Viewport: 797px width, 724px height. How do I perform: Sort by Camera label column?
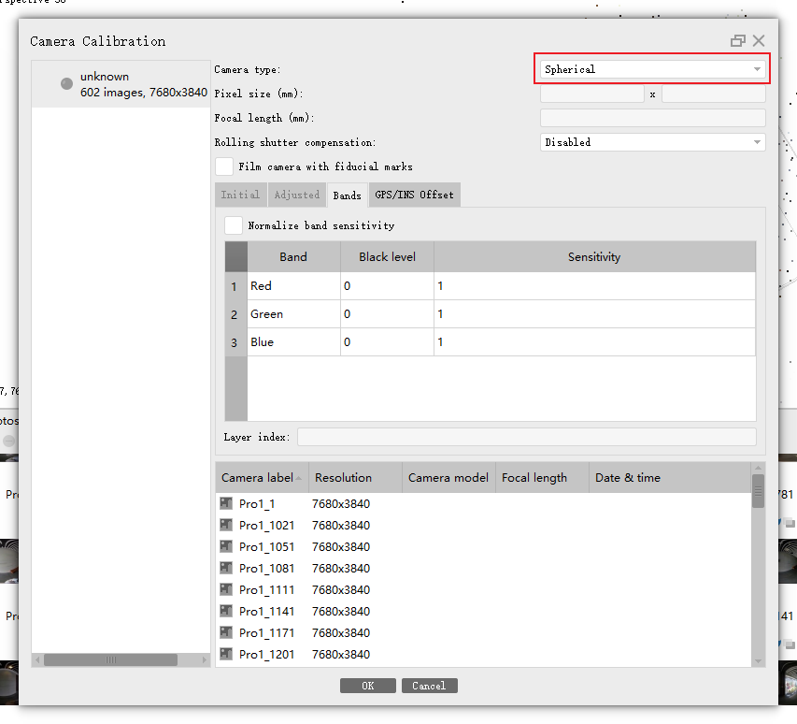[262, 478]
